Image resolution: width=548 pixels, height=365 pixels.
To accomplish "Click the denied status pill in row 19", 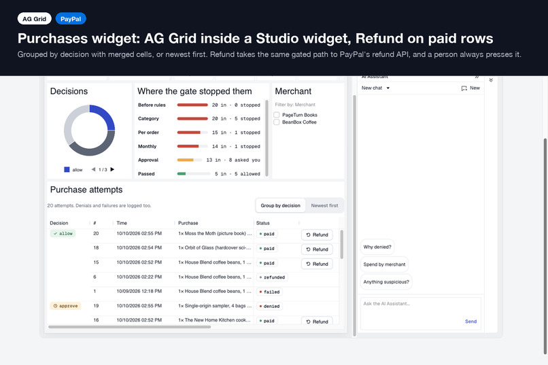I will (269, 307).
